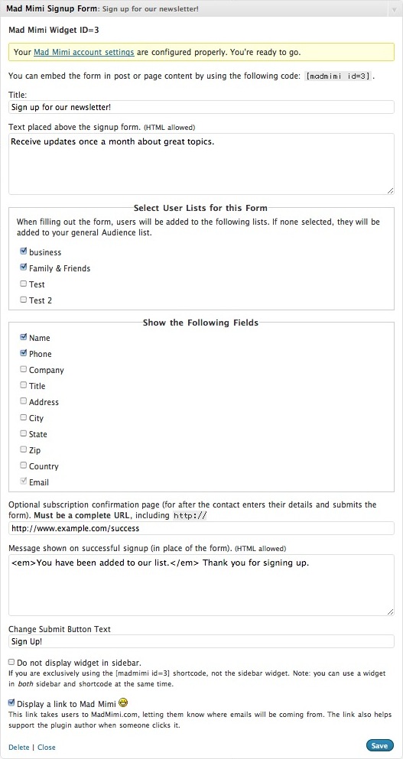This screenshot has height=759, width=403.
Task: Uncheck the Family & Friends list
Action: tap(23, 268)
